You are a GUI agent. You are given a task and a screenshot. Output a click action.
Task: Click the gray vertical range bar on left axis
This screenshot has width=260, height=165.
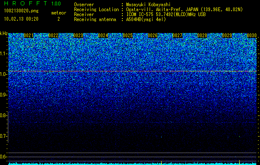pyautogui.click(x=8, y=127)
